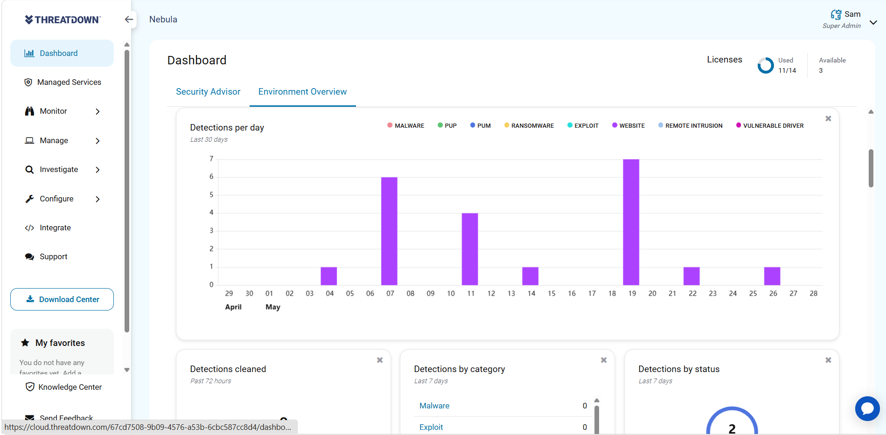The image size is (886, 435).
Task: Click the Dashboard chart icon
Action: (x=29, y=53)
